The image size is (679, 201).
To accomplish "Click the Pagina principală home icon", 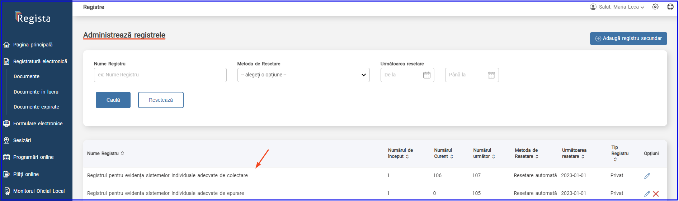I will pos(6,45).
